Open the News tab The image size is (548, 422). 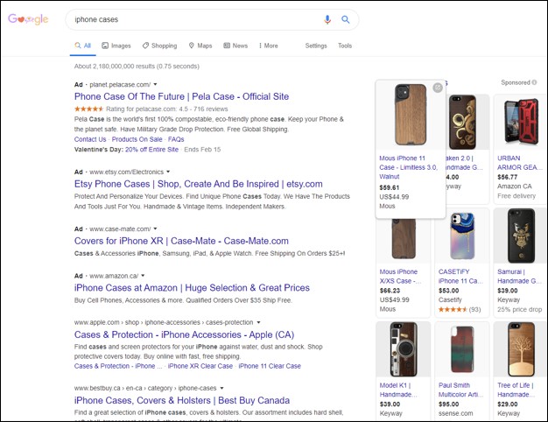[235, 46]
